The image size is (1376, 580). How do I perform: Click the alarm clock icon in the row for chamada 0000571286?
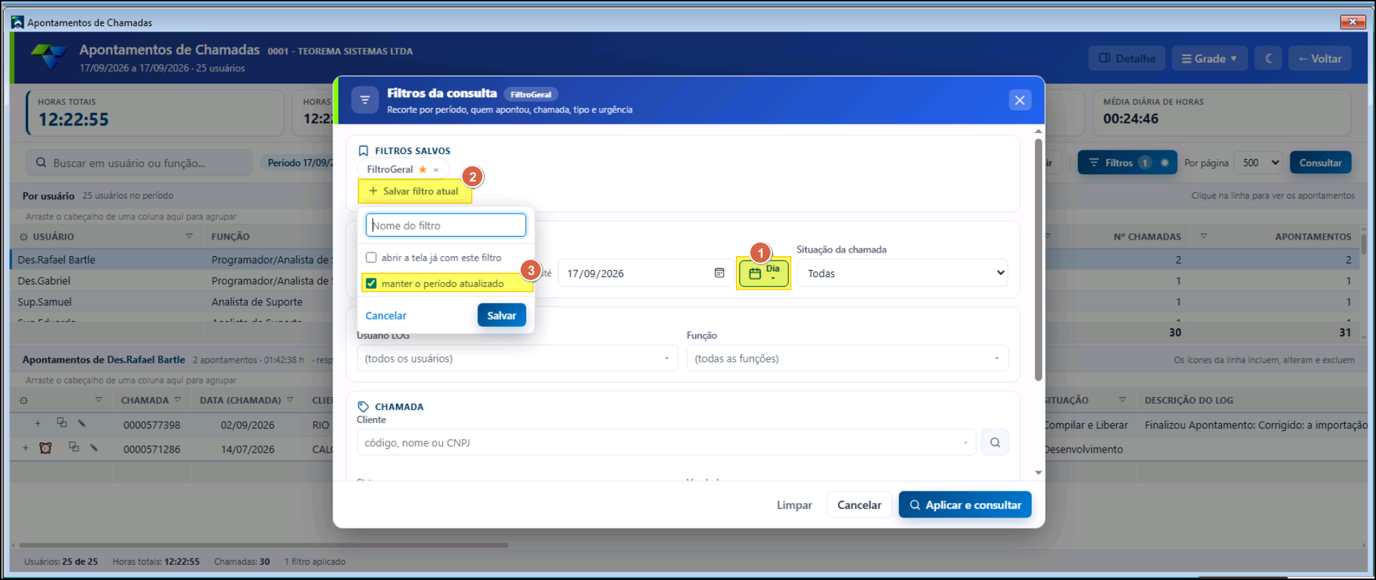(x=45, y=448)
